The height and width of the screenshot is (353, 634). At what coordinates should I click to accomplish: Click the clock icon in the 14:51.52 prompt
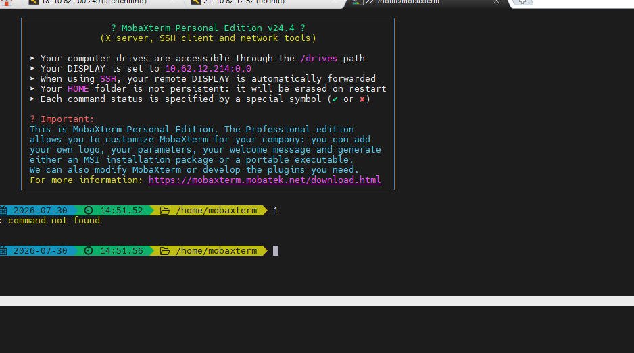(89, 211)
